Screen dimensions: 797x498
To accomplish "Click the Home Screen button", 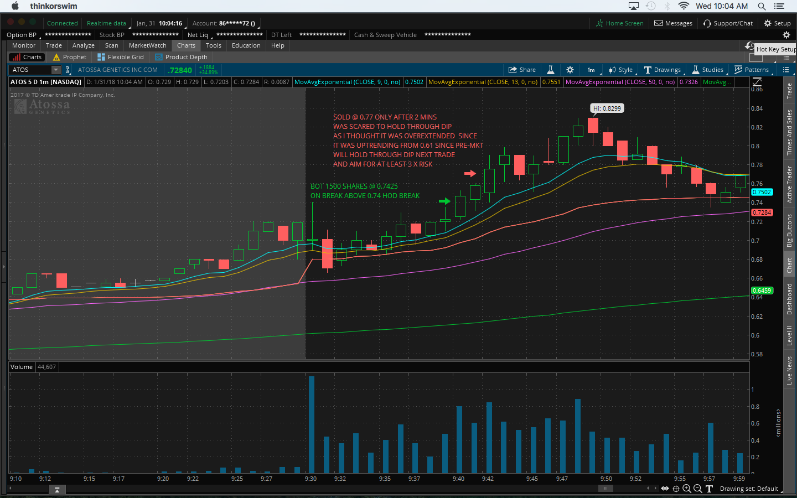I will [x=620, y=23].
